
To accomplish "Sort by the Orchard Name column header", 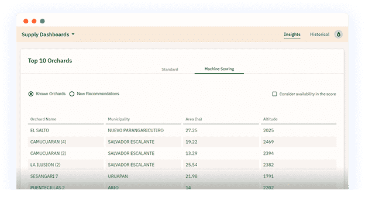I will (x=43, y=119).
